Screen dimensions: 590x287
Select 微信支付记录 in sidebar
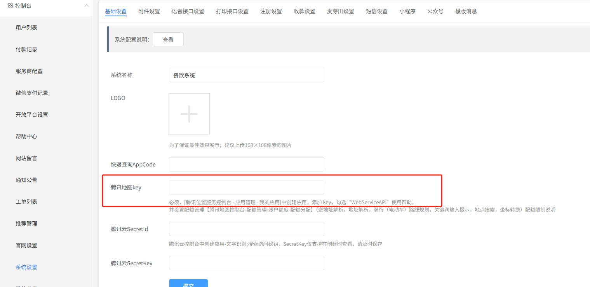(x=32, y=93)
